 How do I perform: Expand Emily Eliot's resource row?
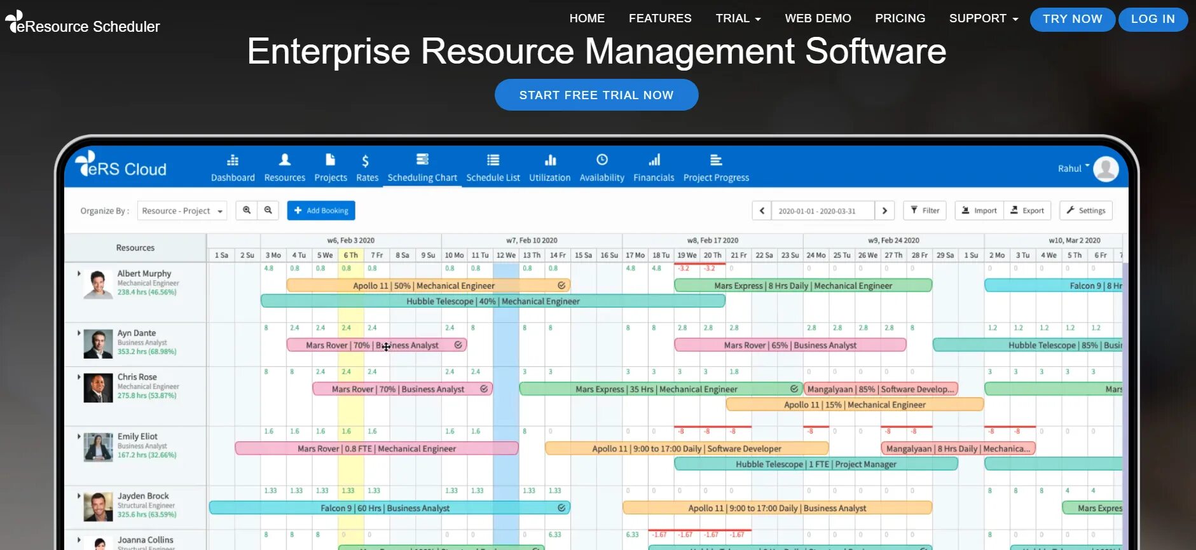tap(79, 436)
